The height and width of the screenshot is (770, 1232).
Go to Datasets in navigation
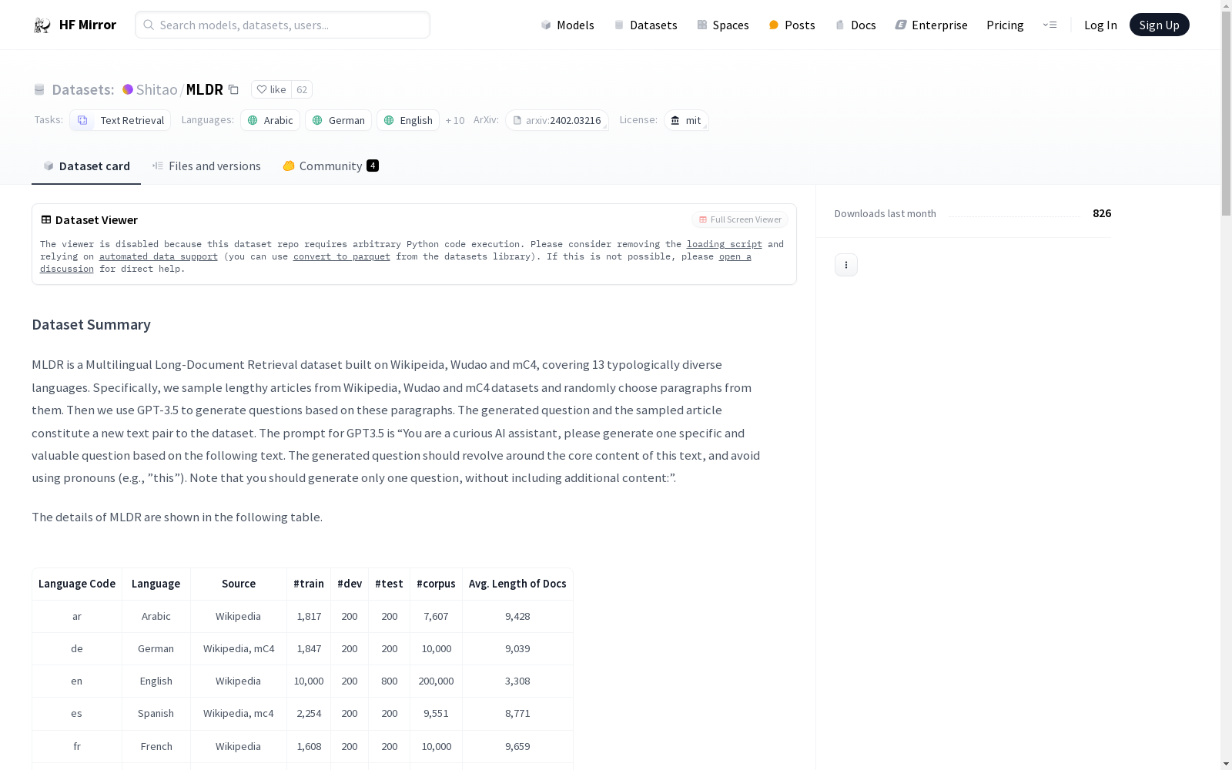pos(645,25)
